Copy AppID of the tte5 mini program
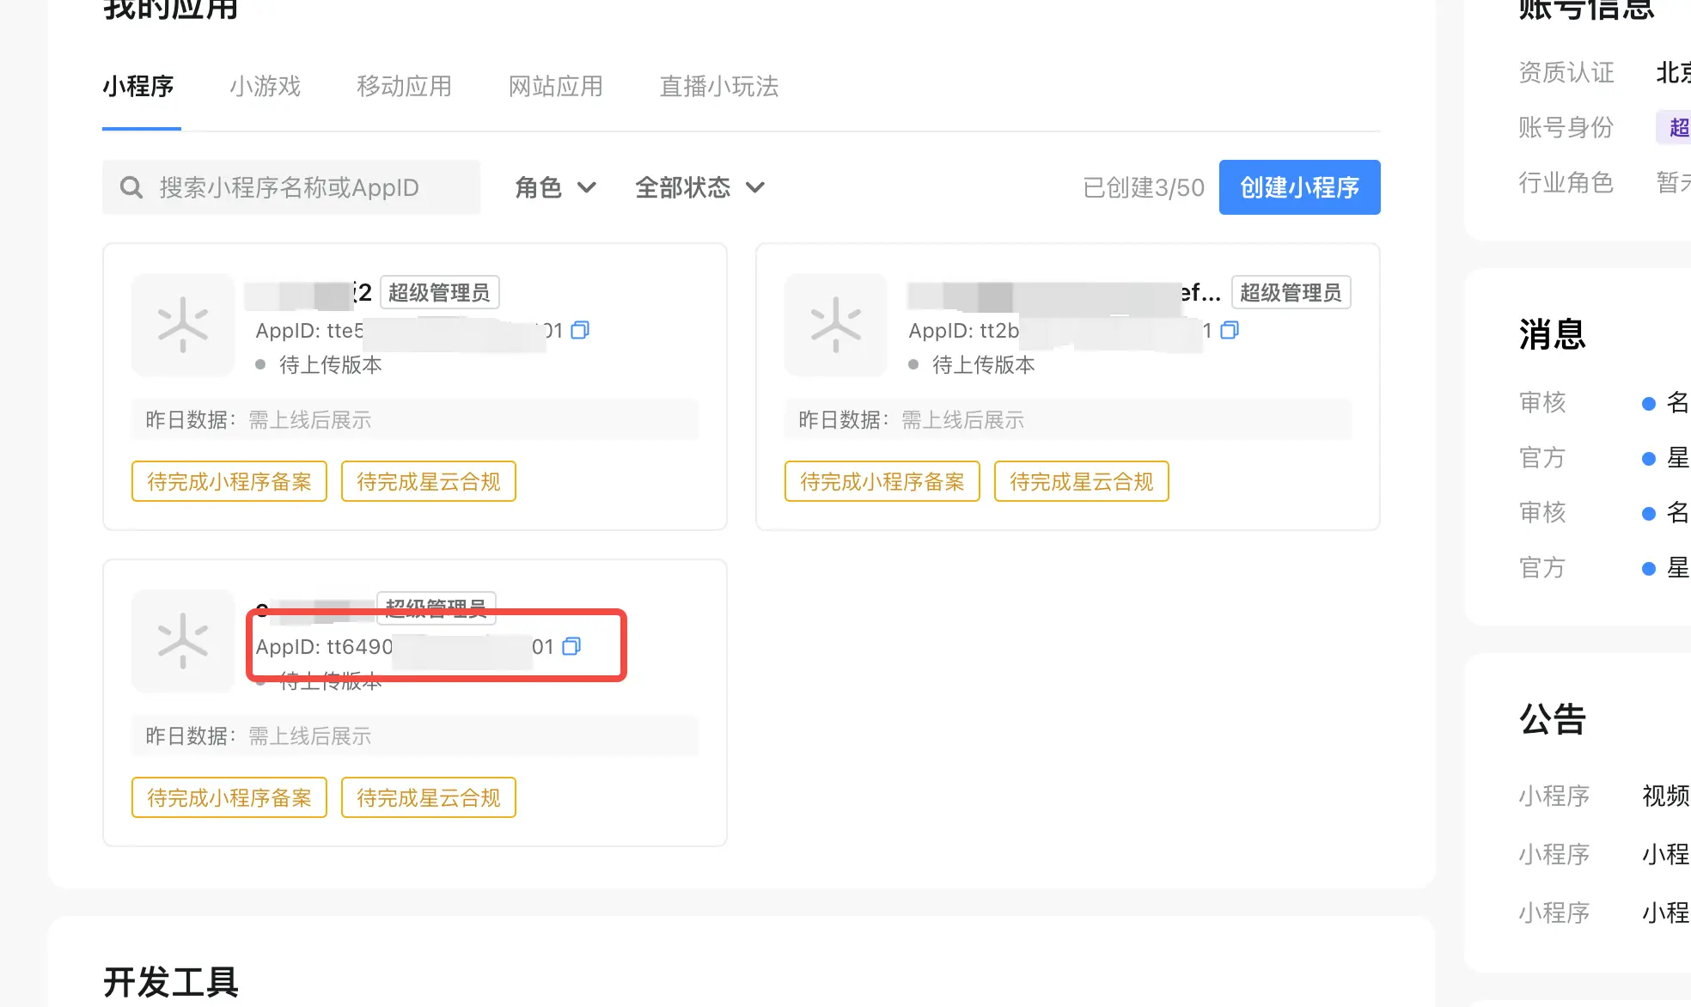The image size is (1691, 1007). coord(580,331)
